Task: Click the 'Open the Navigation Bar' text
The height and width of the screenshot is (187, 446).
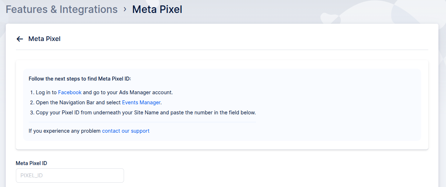Action: [65, 102]
